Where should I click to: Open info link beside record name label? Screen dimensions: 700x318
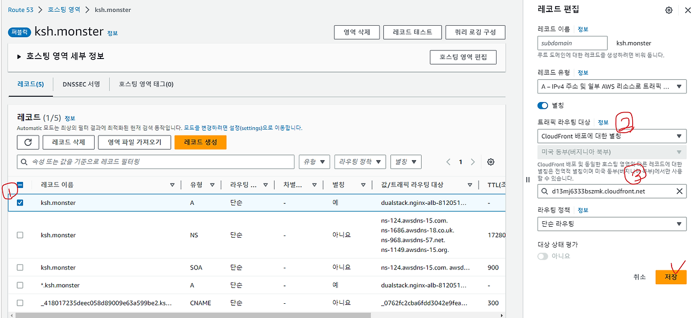pos(583,29)
